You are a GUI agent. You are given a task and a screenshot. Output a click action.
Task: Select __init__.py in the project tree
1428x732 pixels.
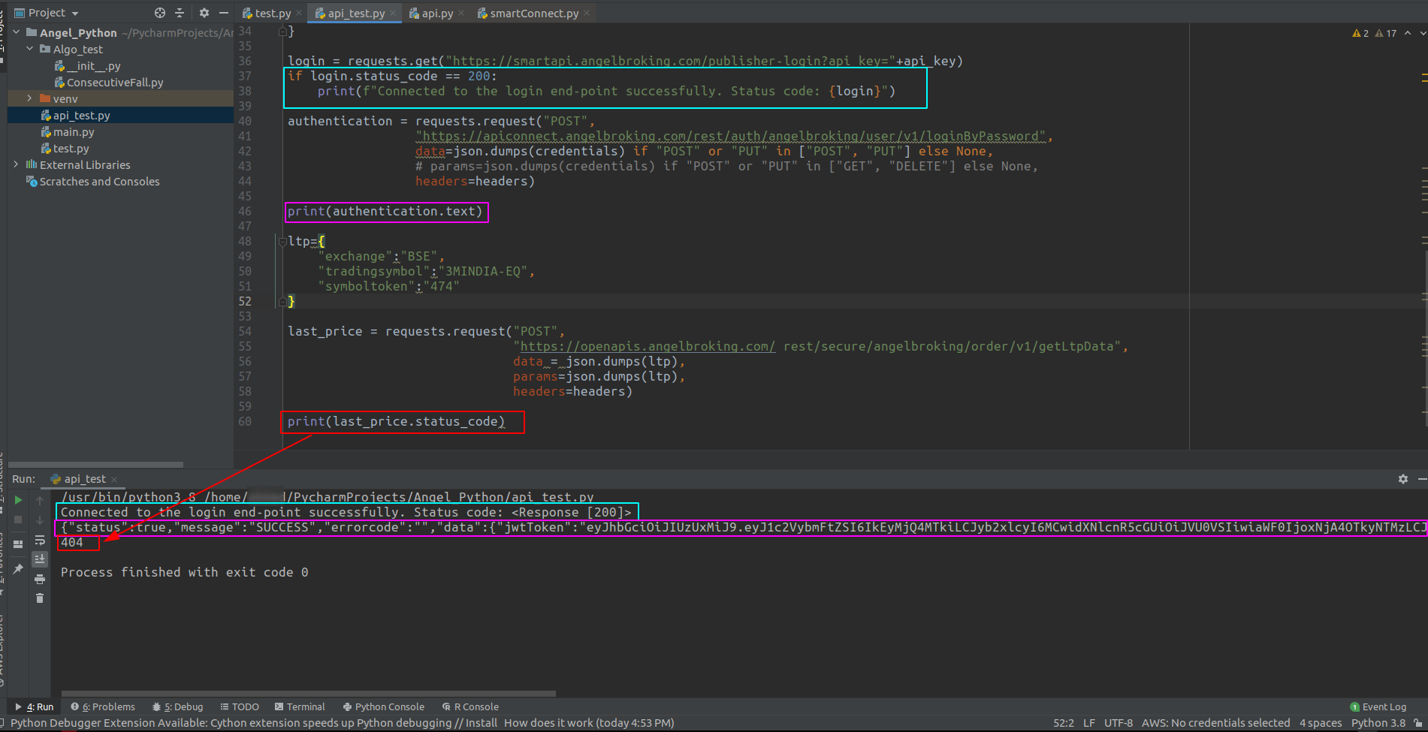point(87,65)
